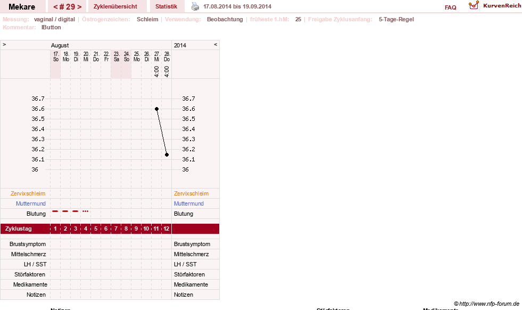Viewport: 522px width, 310px height.
Task: Click the spotting dots on cycle day 4
Action: (86, 211)
